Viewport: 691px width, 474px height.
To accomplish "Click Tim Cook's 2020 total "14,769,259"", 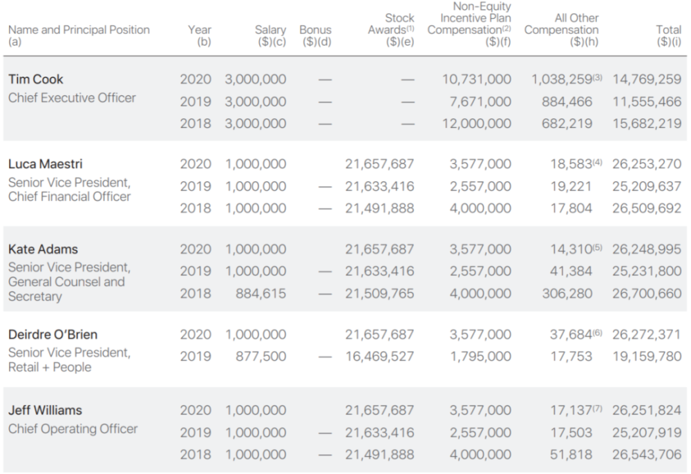I will click(x=647, y=79).
